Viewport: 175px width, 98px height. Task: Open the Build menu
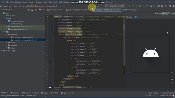click(x=45, y=2)
